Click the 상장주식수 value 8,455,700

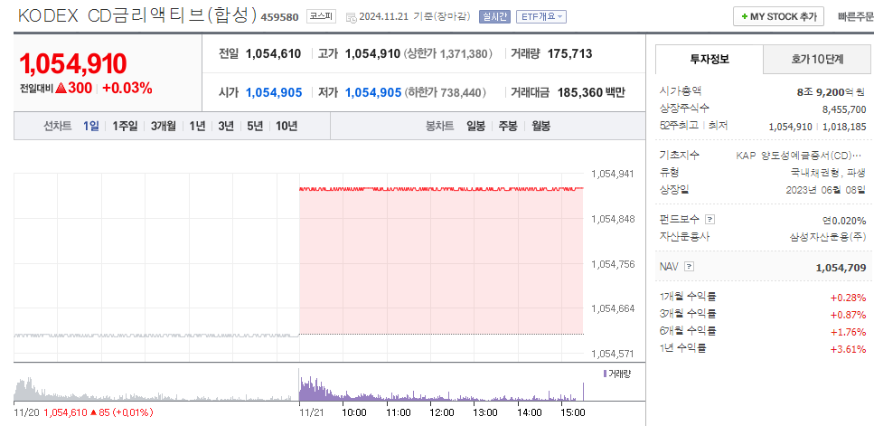pos(844,109)
